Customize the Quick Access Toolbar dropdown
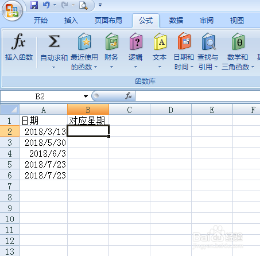This screenshot has height=256, width=260. pos(100,5)
